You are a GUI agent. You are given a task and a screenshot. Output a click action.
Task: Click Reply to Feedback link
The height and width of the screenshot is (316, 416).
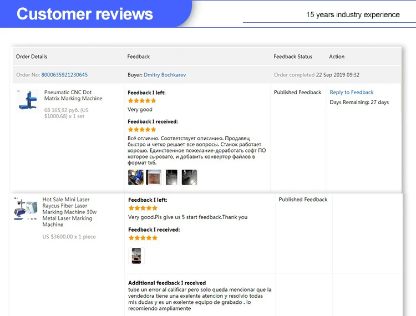(352, 92)
